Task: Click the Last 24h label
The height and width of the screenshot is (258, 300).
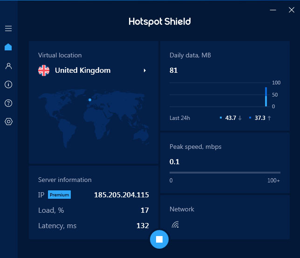Action: pyautogui.click(x=180, y=118)
